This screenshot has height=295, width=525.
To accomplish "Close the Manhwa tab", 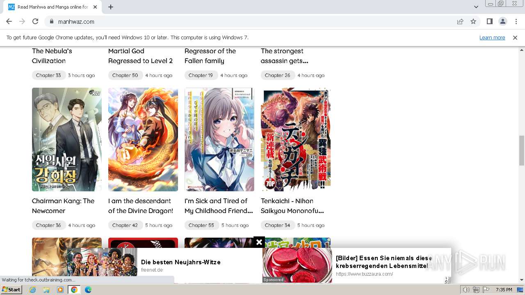I will (x=95, y=7).
